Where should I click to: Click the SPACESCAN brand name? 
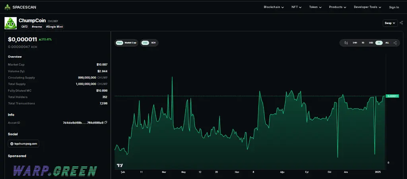[24, 7]
